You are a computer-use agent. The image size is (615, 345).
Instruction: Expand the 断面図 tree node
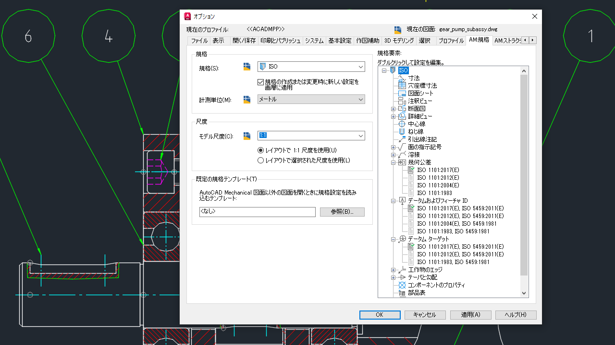click(394, 109)
